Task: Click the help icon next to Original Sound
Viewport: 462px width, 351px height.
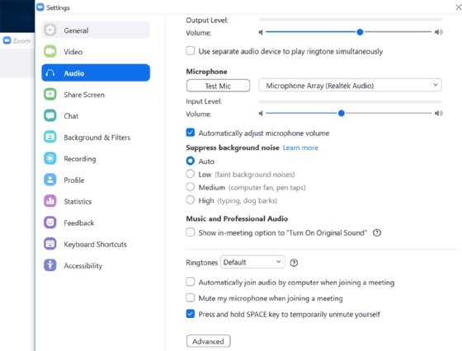Action: [x=377, y=233]
